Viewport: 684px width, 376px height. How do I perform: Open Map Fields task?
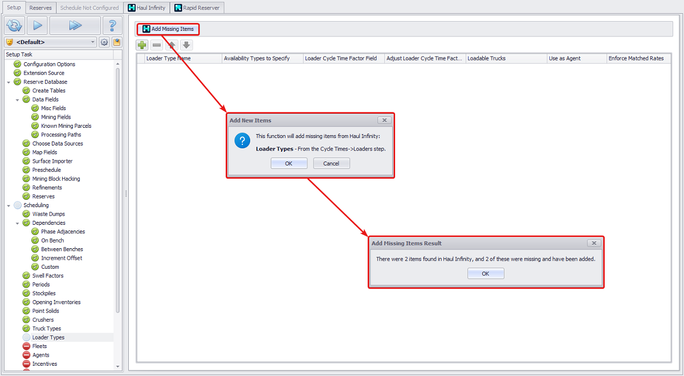44,152
